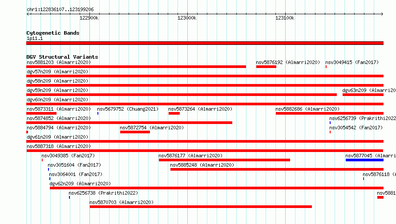Open the nsv3051604 (Fan2017) label

pos(74,165)
